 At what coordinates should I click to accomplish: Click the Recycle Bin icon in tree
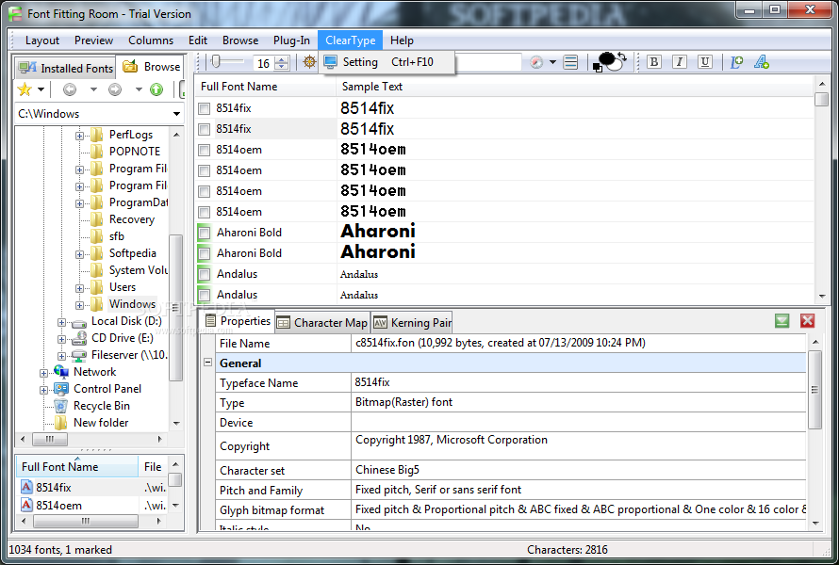coord(61,406)
